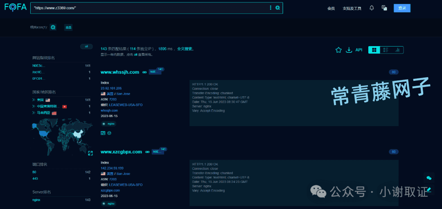This screenshot has width=442, height=209.
Task: Select the statistics chart view
Action: tap(397, 50)
